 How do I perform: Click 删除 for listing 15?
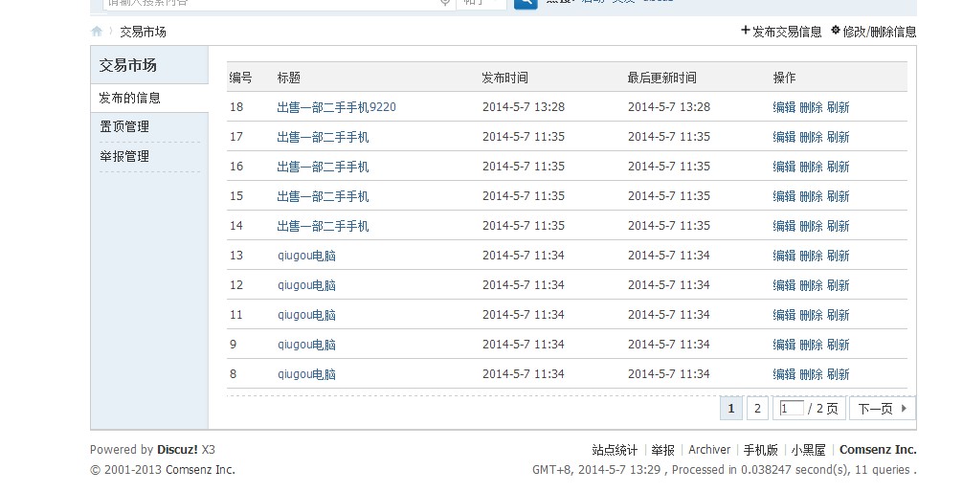[812, 196]
